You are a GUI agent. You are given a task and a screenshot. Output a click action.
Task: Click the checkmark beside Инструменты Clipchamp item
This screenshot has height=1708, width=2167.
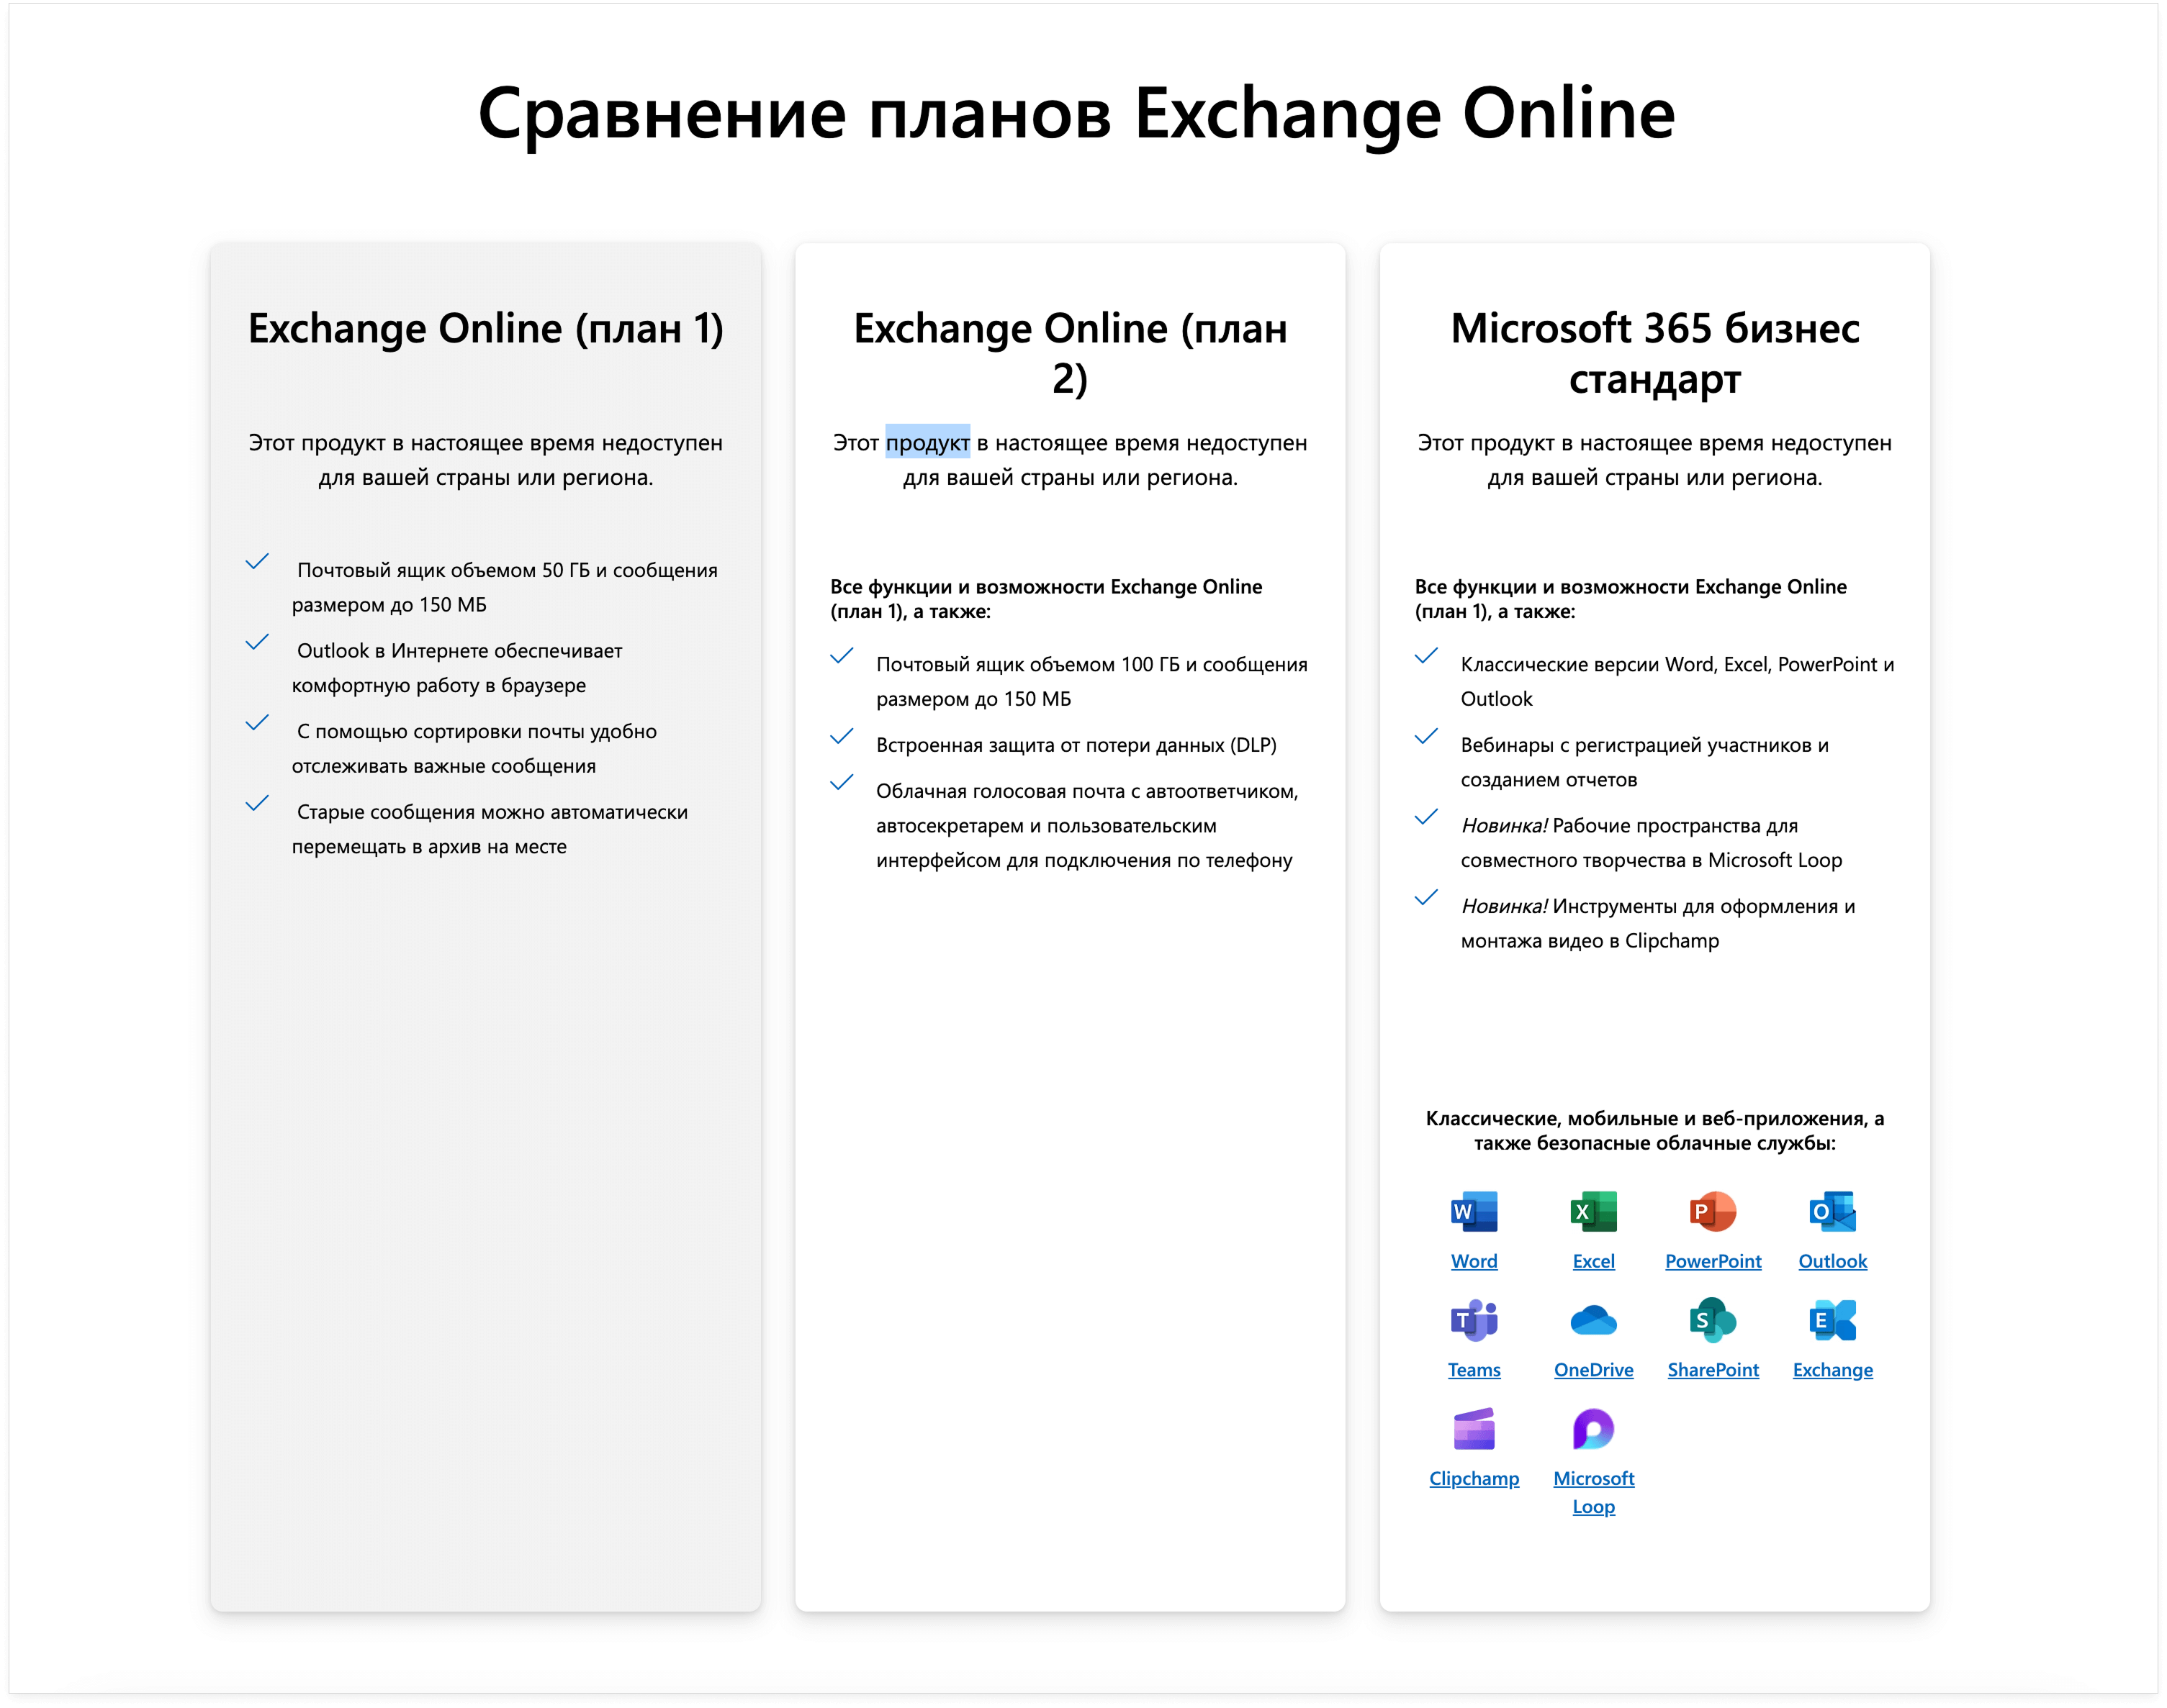coord(1425,898)
